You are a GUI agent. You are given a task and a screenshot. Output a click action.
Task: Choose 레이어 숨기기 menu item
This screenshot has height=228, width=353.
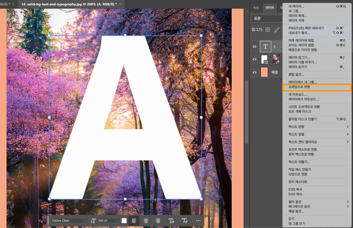click(317, 67)
